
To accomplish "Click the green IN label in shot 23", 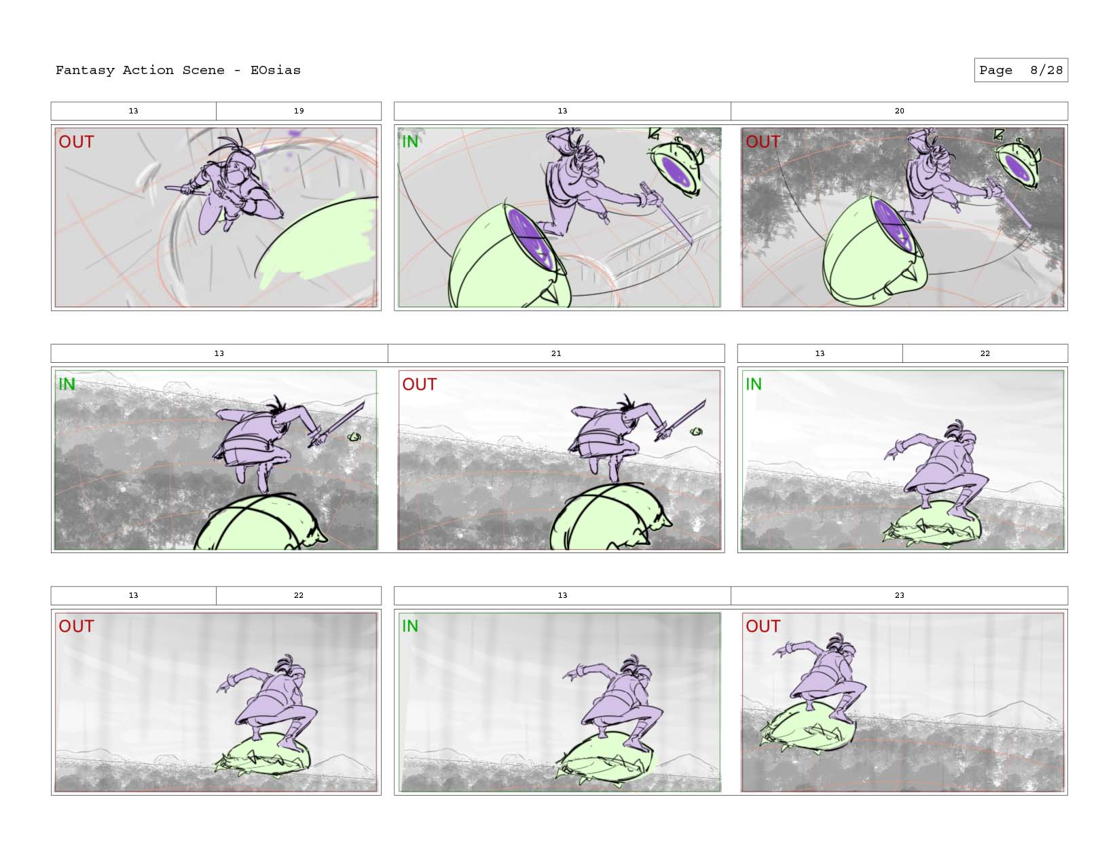I will pyautogui.click(x=410, y=626).
